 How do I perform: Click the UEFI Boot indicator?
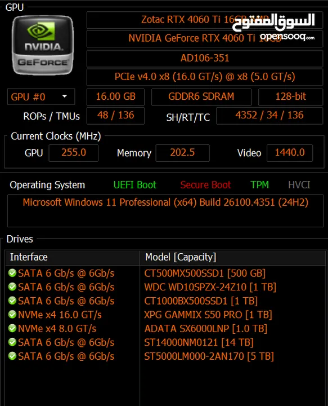coord(135,185)
